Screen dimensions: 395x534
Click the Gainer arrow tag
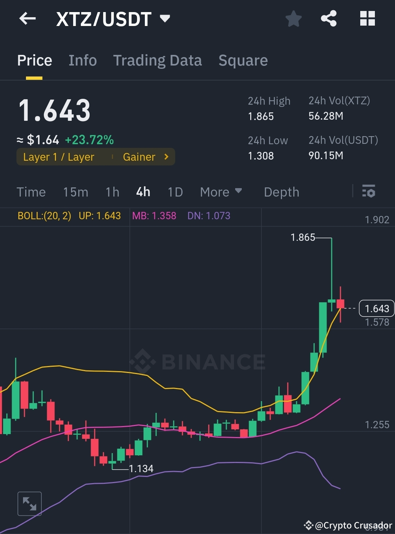(144, 157)
